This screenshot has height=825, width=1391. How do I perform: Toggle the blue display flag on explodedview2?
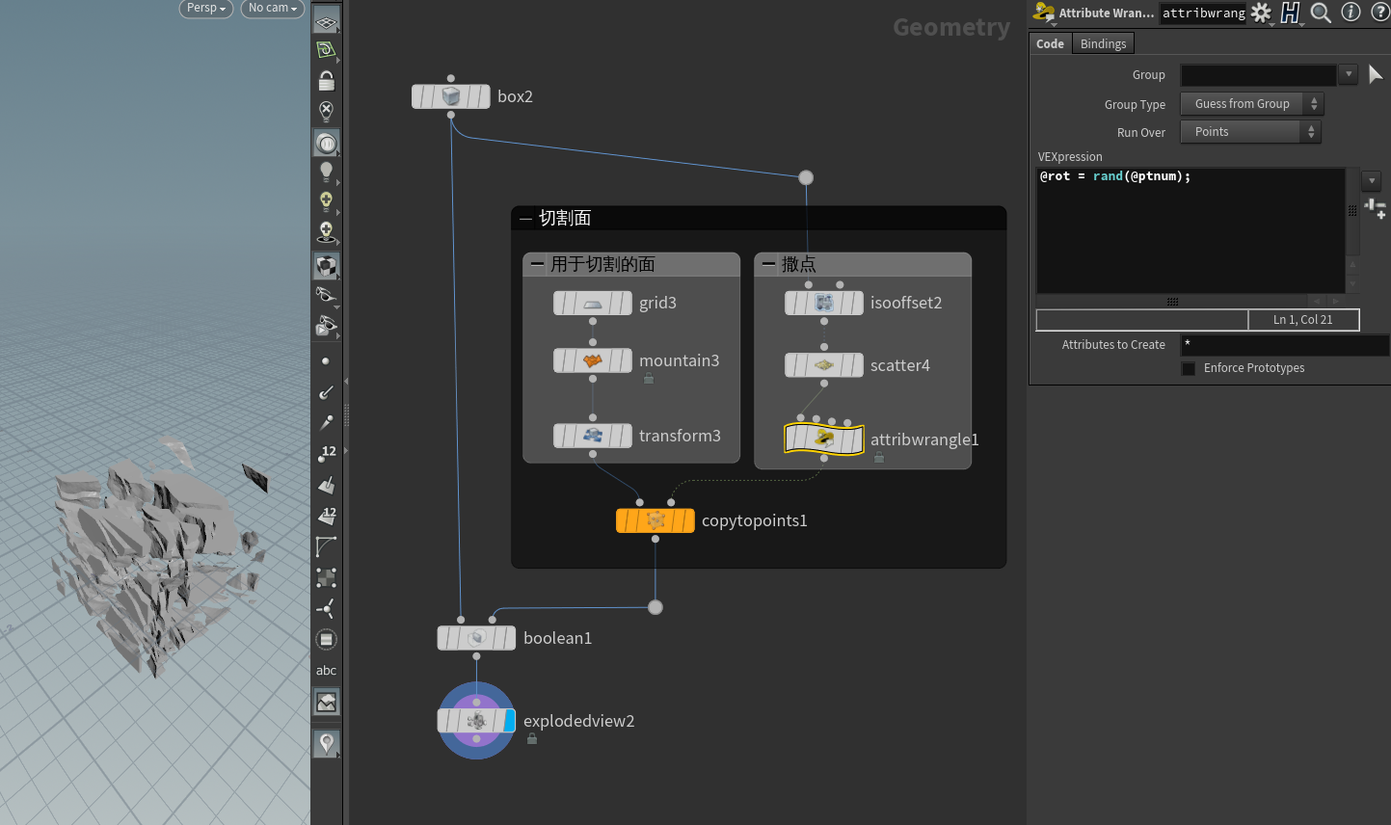point(509,721)
